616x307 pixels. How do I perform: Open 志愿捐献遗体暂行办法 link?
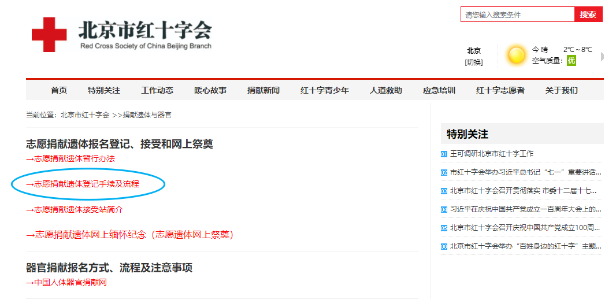click(70, 159)
